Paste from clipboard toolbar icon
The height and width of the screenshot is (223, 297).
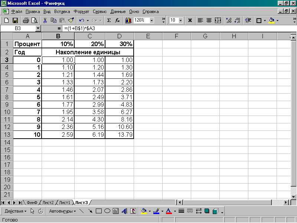click(62, 20)
